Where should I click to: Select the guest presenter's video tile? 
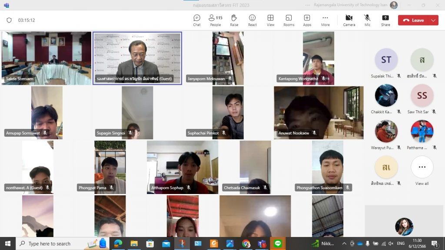137,58
